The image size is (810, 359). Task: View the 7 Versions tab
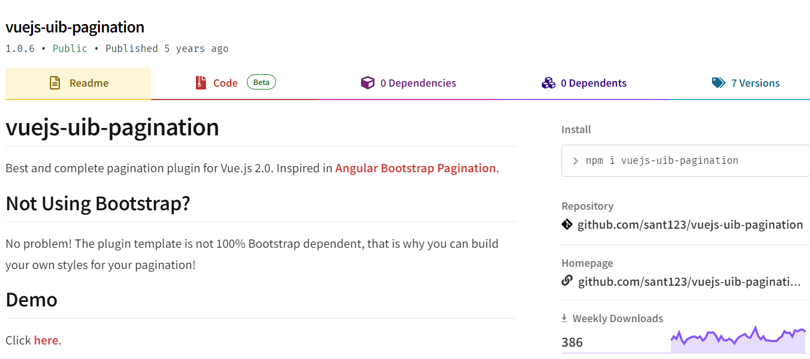pos(755,83)
